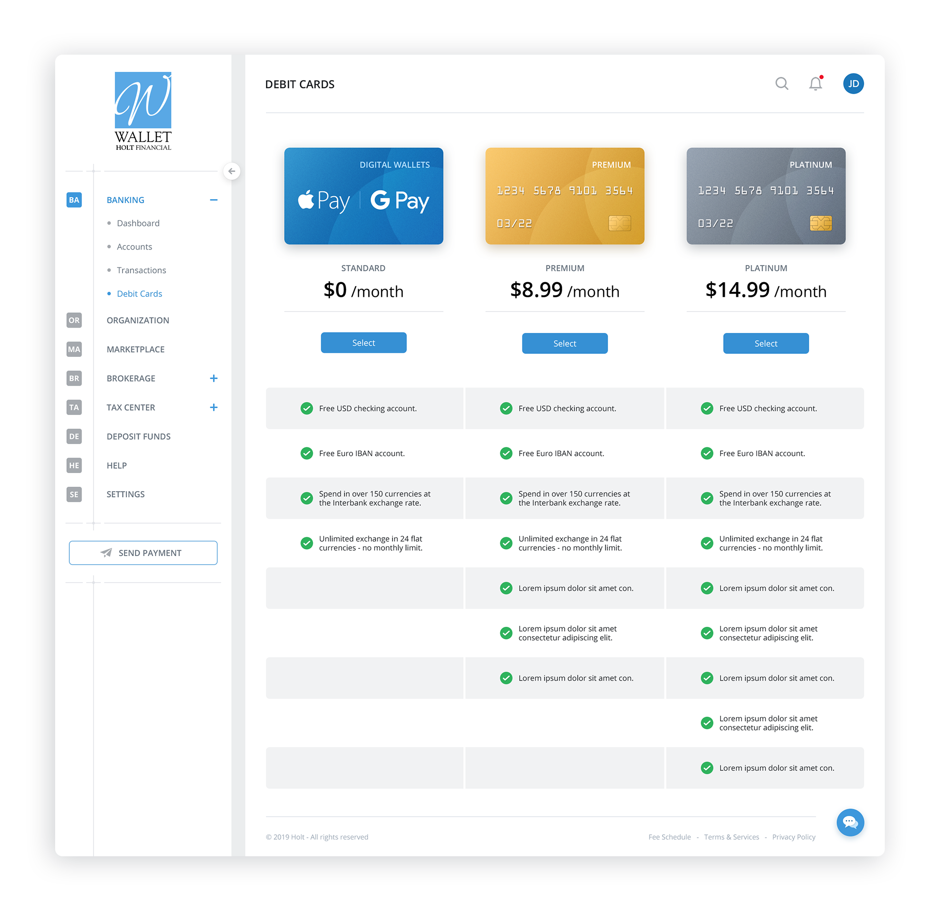Collapse the Banking section with minus
The width and height of the screenshot is (937, 909).
pyautogui.click(x=214, y=200)
